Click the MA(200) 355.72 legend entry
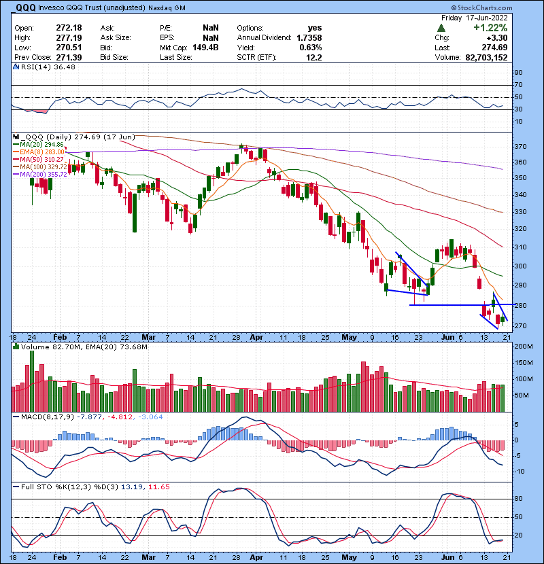Viewport: 544px width, 564px height. pos(44,174)
